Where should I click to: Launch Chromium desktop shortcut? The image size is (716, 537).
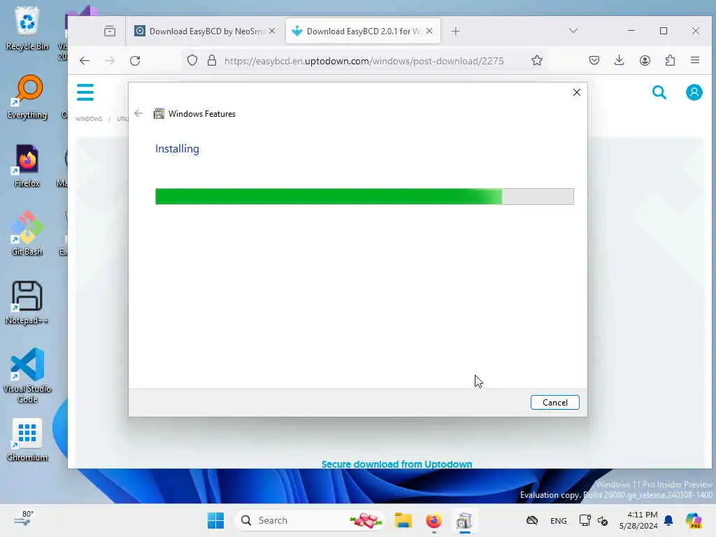tap(27, 440)
